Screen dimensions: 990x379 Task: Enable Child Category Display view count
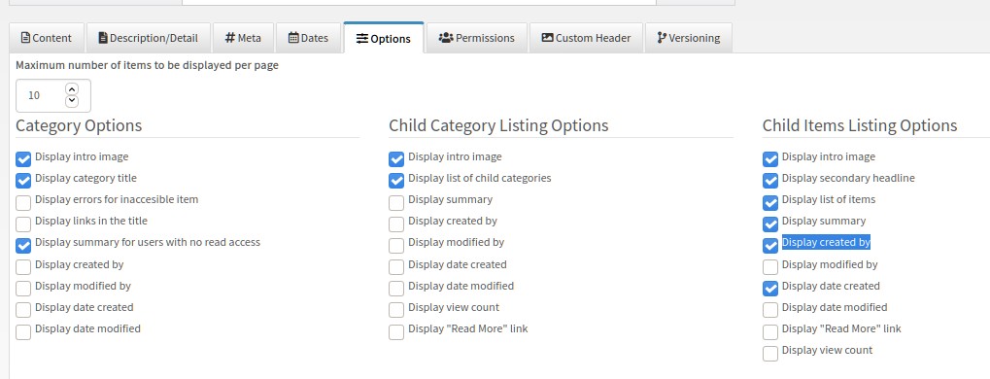[x=396, y=310]
